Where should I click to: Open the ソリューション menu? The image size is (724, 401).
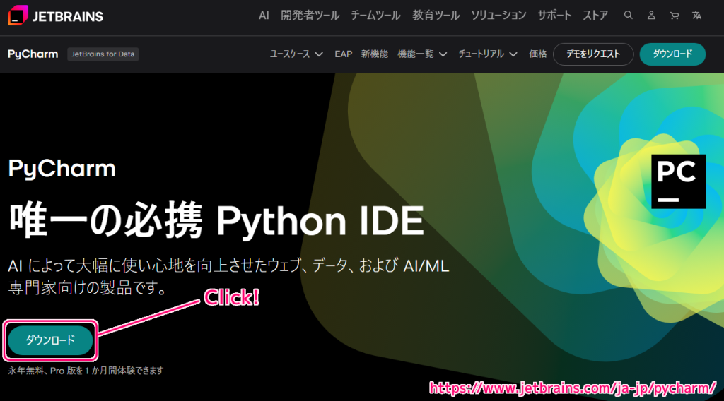498,16
